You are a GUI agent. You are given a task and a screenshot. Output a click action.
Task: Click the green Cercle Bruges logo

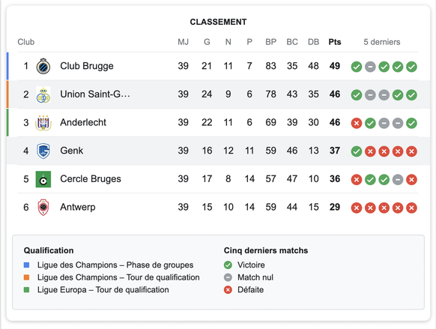(x=43, y=179)
